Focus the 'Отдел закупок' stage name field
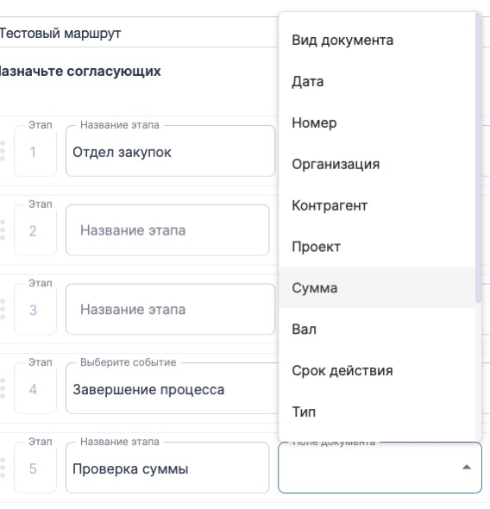The width and height of the screenshot is (490, 509). [x=170, y=151]
